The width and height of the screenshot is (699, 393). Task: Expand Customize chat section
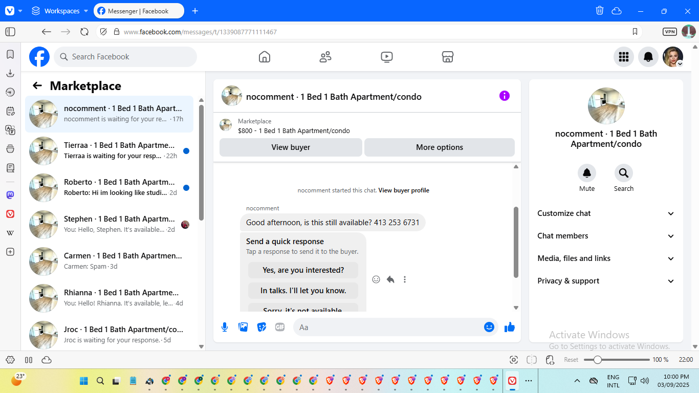[x=606, y=213]
